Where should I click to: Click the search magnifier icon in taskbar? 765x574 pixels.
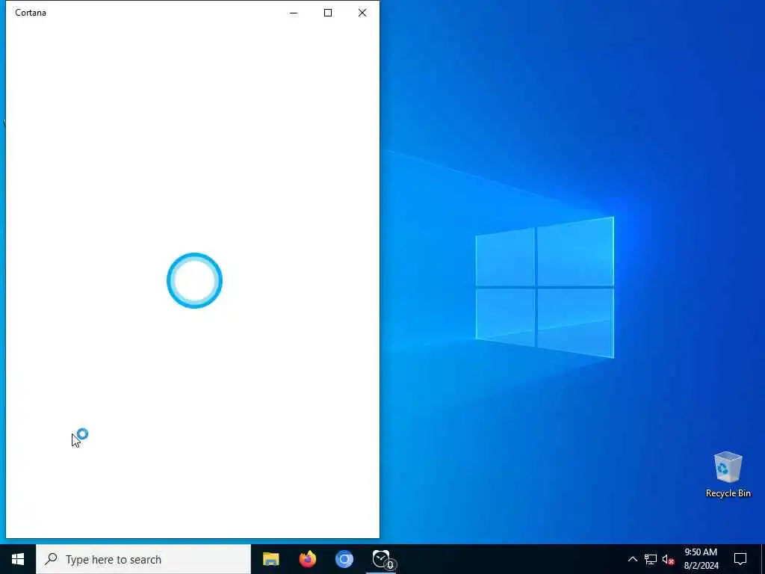tap(51, 559)
